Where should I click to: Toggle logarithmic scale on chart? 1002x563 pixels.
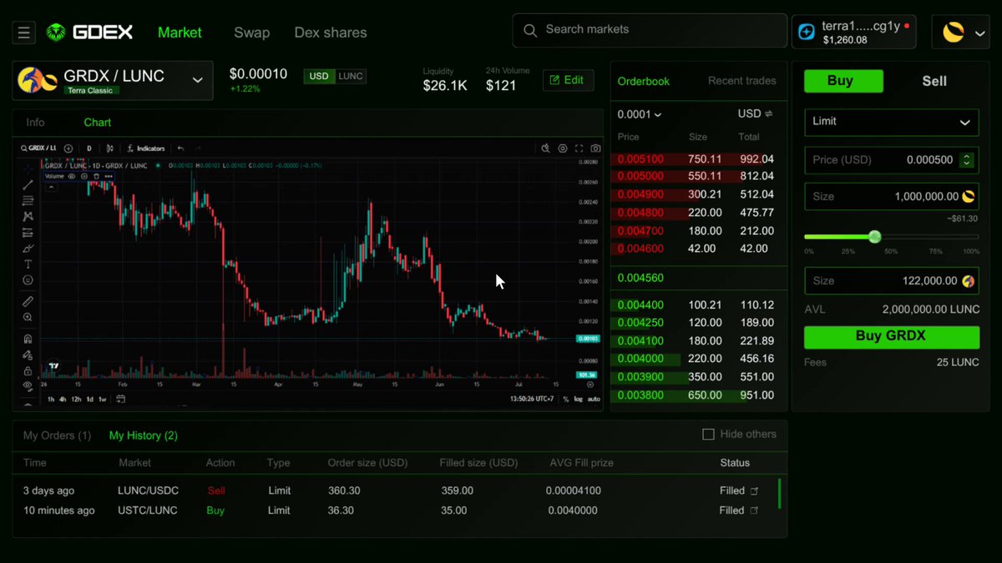point(579,399)
